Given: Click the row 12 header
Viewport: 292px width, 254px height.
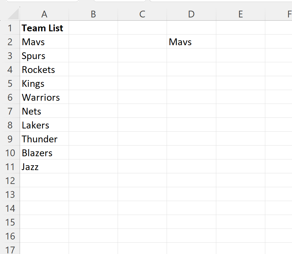Looking at the screenshot, I should (10, 181).
